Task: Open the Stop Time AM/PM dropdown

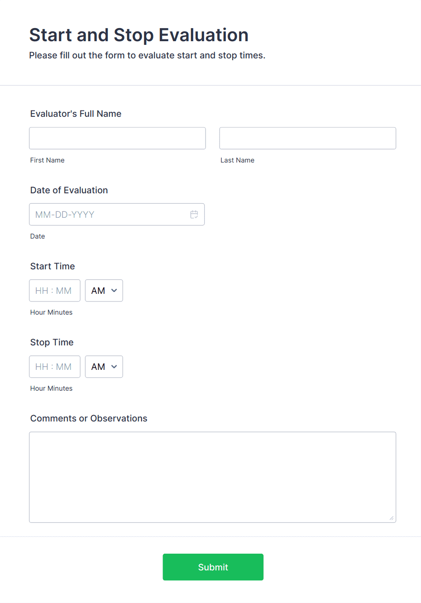Action: pos(104,367)
